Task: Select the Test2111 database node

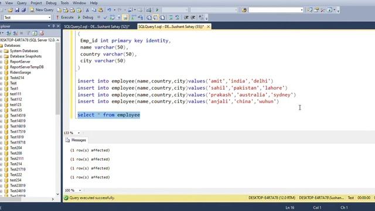Action: tap(16, 159)
